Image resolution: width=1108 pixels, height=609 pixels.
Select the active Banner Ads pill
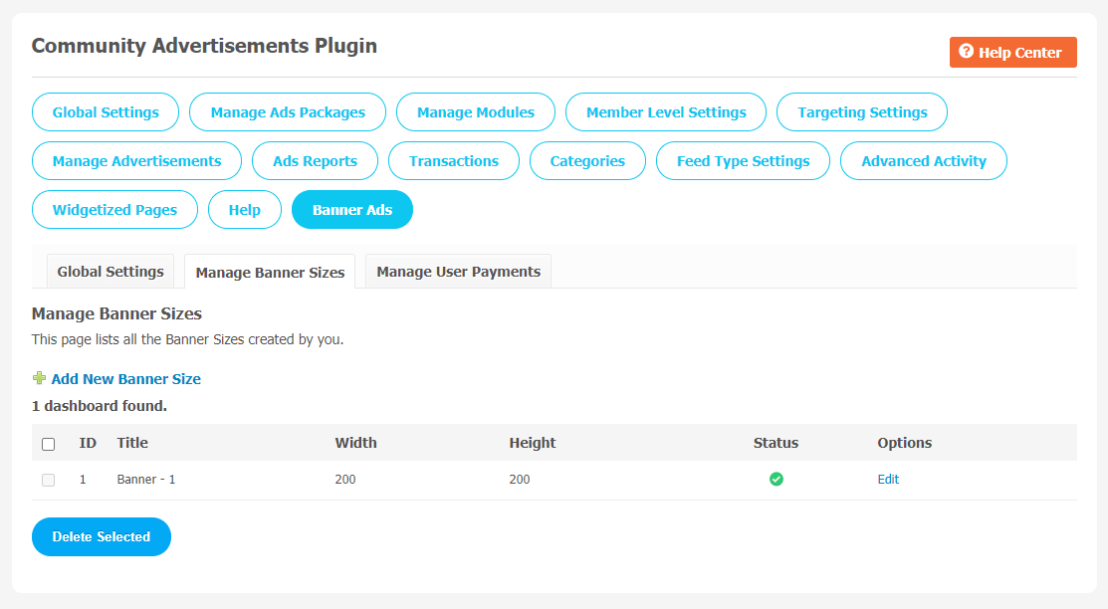point(351,210)
